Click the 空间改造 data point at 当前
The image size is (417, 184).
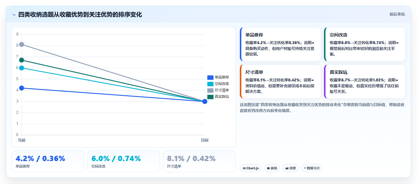(x=21, y=68)
